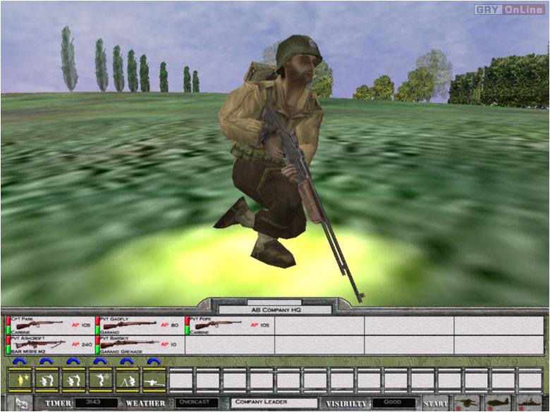Image resolution: width=550 pixels, height=412 pixels.
Task: Click the Timer value 3143
Action: click(x=96, y=403)
